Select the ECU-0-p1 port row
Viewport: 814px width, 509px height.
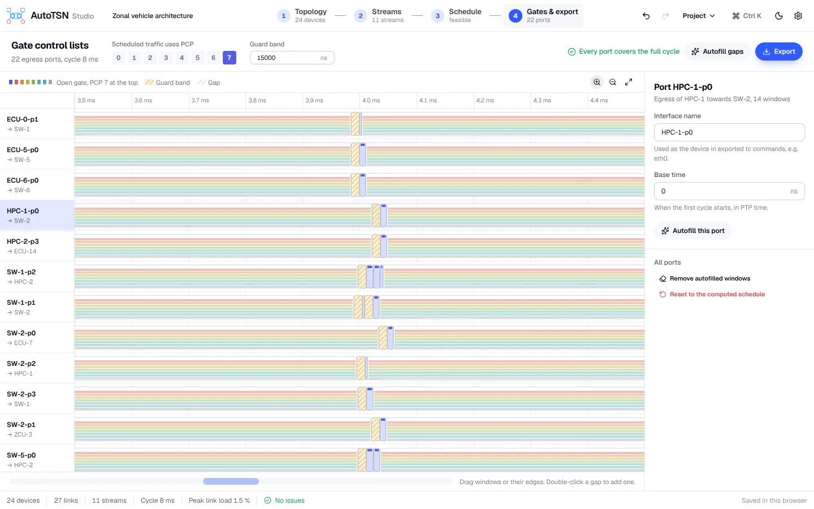click(x=37, y=124)
